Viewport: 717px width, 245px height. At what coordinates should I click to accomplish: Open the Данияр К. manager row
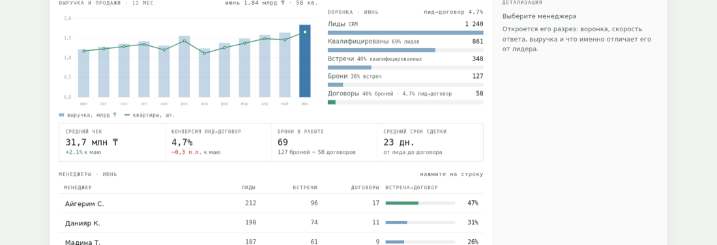271,223
